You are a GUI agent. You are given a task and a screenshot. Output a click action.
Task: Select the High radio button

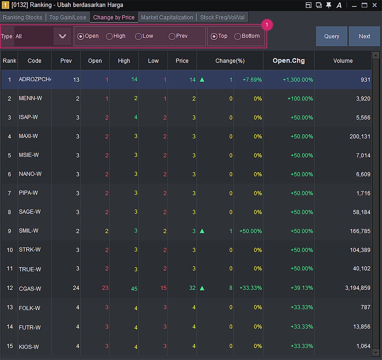(110, 36)
